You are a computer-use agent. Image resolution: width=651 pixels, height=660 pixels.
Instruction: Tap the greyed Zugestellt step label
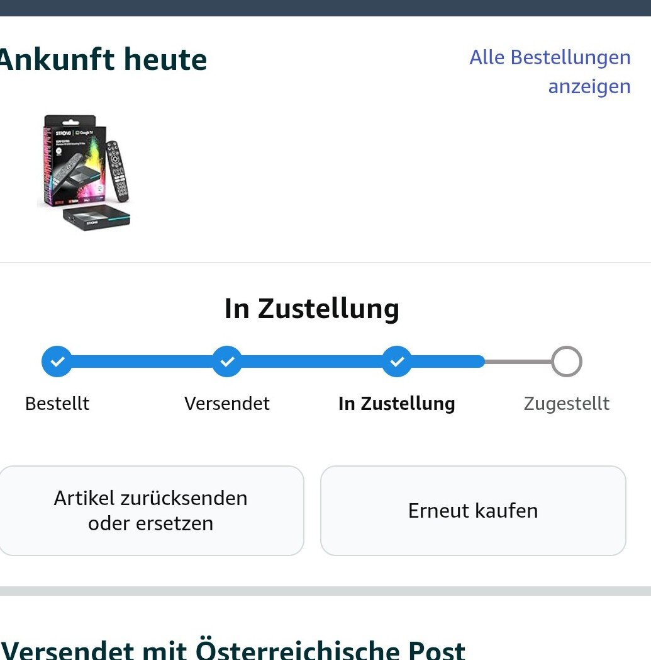[x=567, y=403]
